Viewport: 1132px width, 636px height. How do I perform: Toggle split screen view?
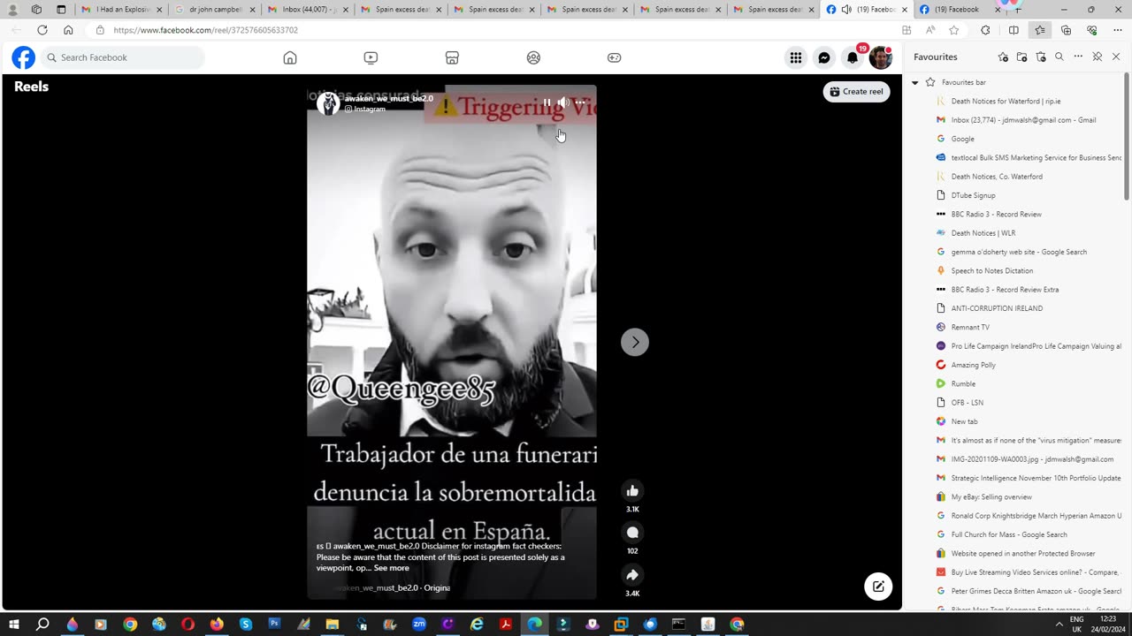pyautogui.click(x=1013, y=30)
